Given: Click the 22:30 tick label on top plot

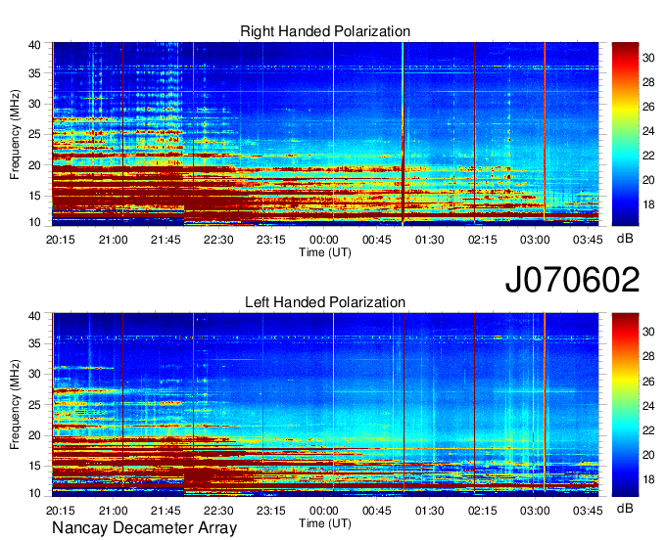Looking at the screenshot, I should pyautogui.click(x=218, y=240).
